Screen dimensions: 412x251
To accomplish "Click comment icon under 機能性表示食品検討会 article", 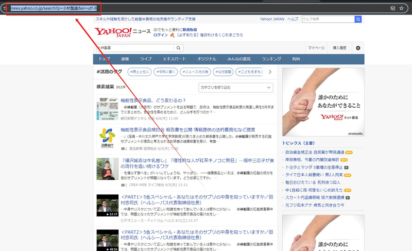I will coord(123,149).
